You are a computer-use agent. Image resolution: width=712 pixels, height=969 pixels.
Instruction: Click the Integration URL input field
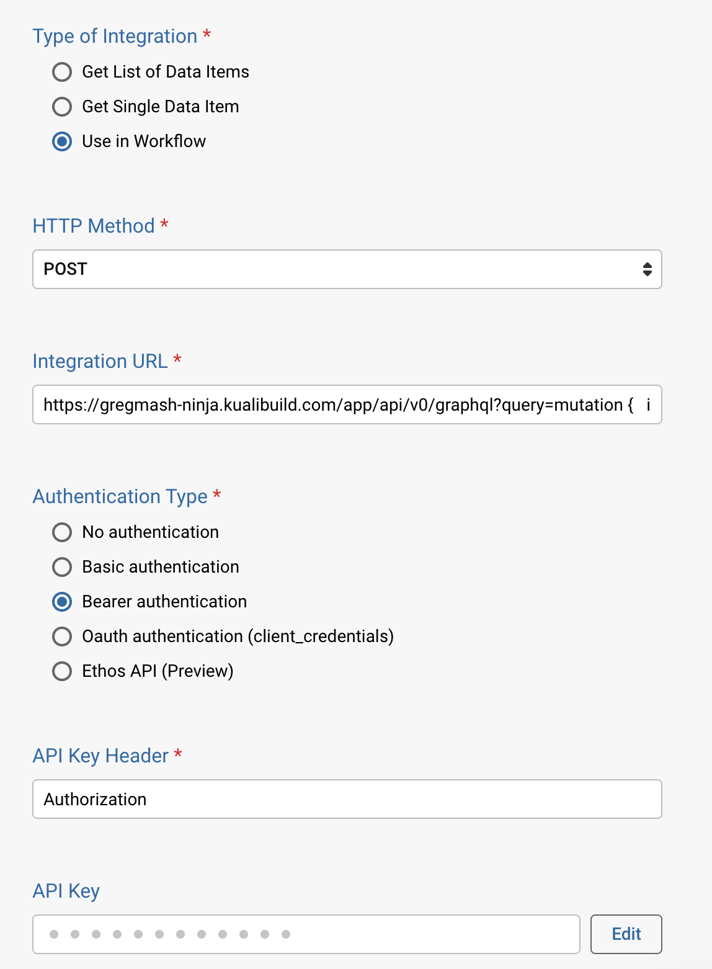click(x=347, y=404)
